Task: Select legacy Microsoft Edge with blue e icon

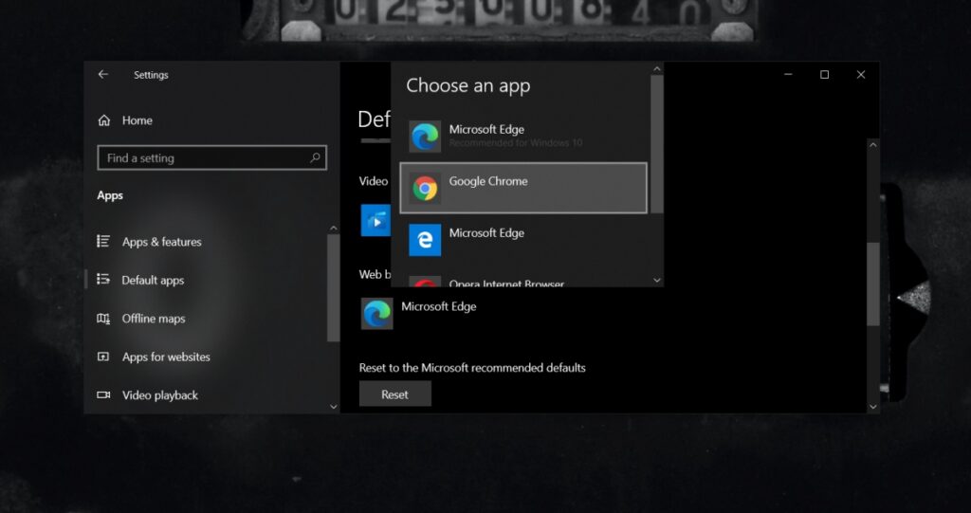Action: [x=523, y=239]
